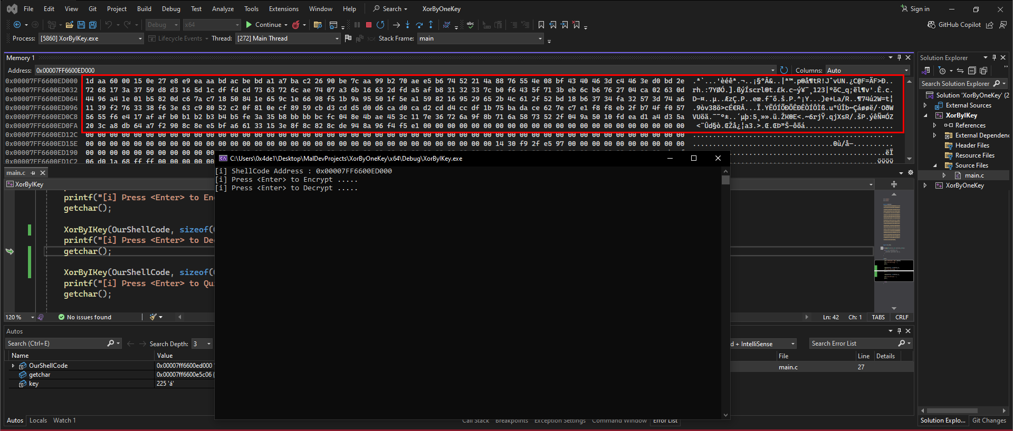Click the thread flag icon next to Main Thread
The image size is (1013, 431).
tap(348, 38)
